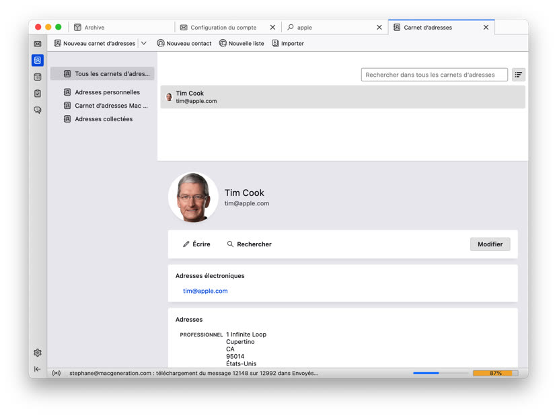This screenshot has width=557, height=416.
Task: Click Nouvelle liste toolbar button
Action: [x=242, y=43]
